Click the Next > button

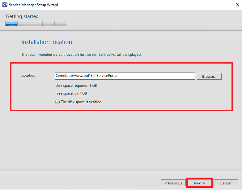199,183
